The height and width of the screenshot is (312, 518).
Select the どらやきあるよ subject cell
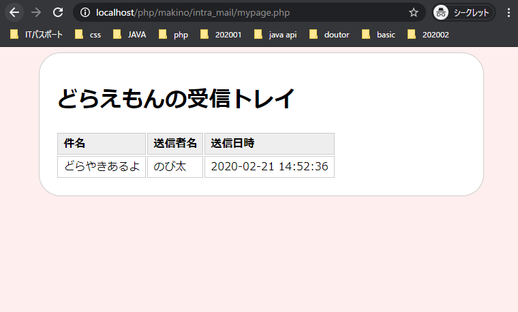pyautogui.click(x=102, y=167)
